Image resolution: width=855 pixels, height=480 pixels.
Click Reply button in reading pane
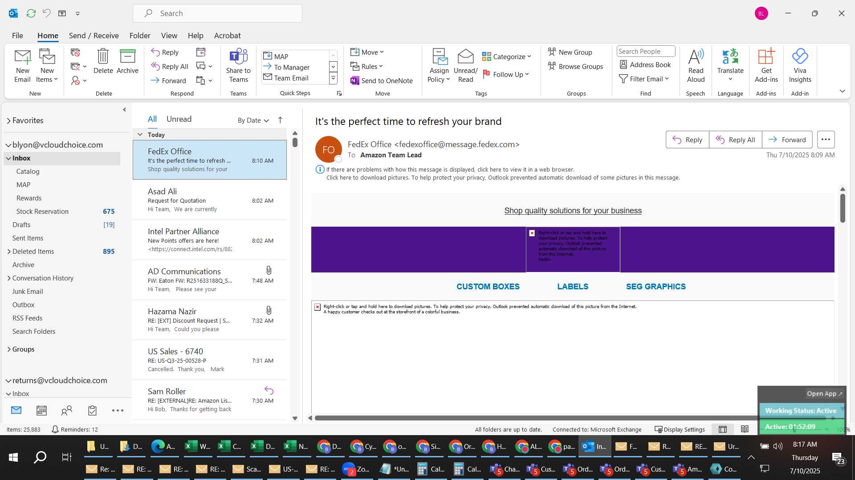pos(688,140)
